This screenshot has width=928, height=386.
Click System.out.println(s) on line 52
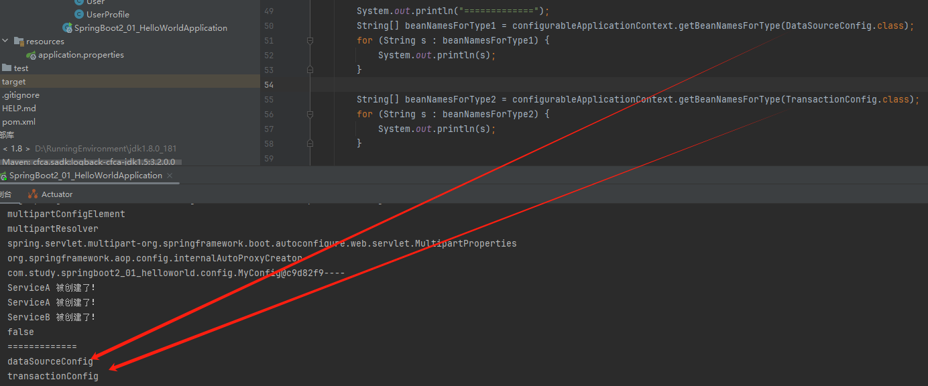437,55
